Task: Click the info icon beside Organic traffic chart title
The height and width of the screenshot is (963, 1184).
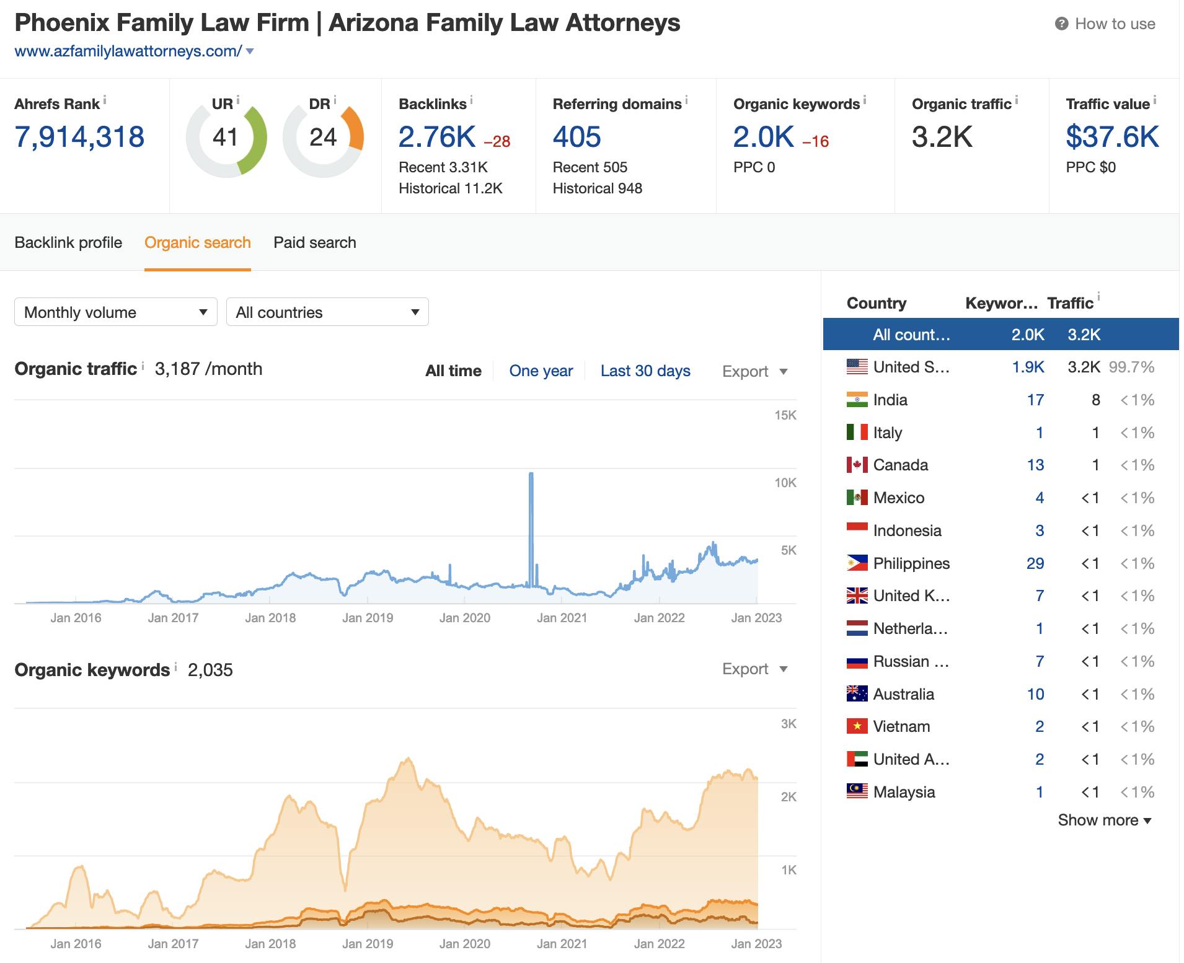Action: click(x=143, y=366)
